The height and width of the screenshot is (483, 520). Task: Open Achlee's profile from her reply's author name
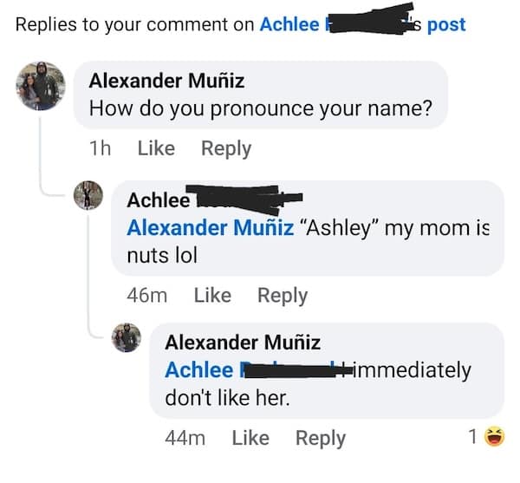(159, 199)
